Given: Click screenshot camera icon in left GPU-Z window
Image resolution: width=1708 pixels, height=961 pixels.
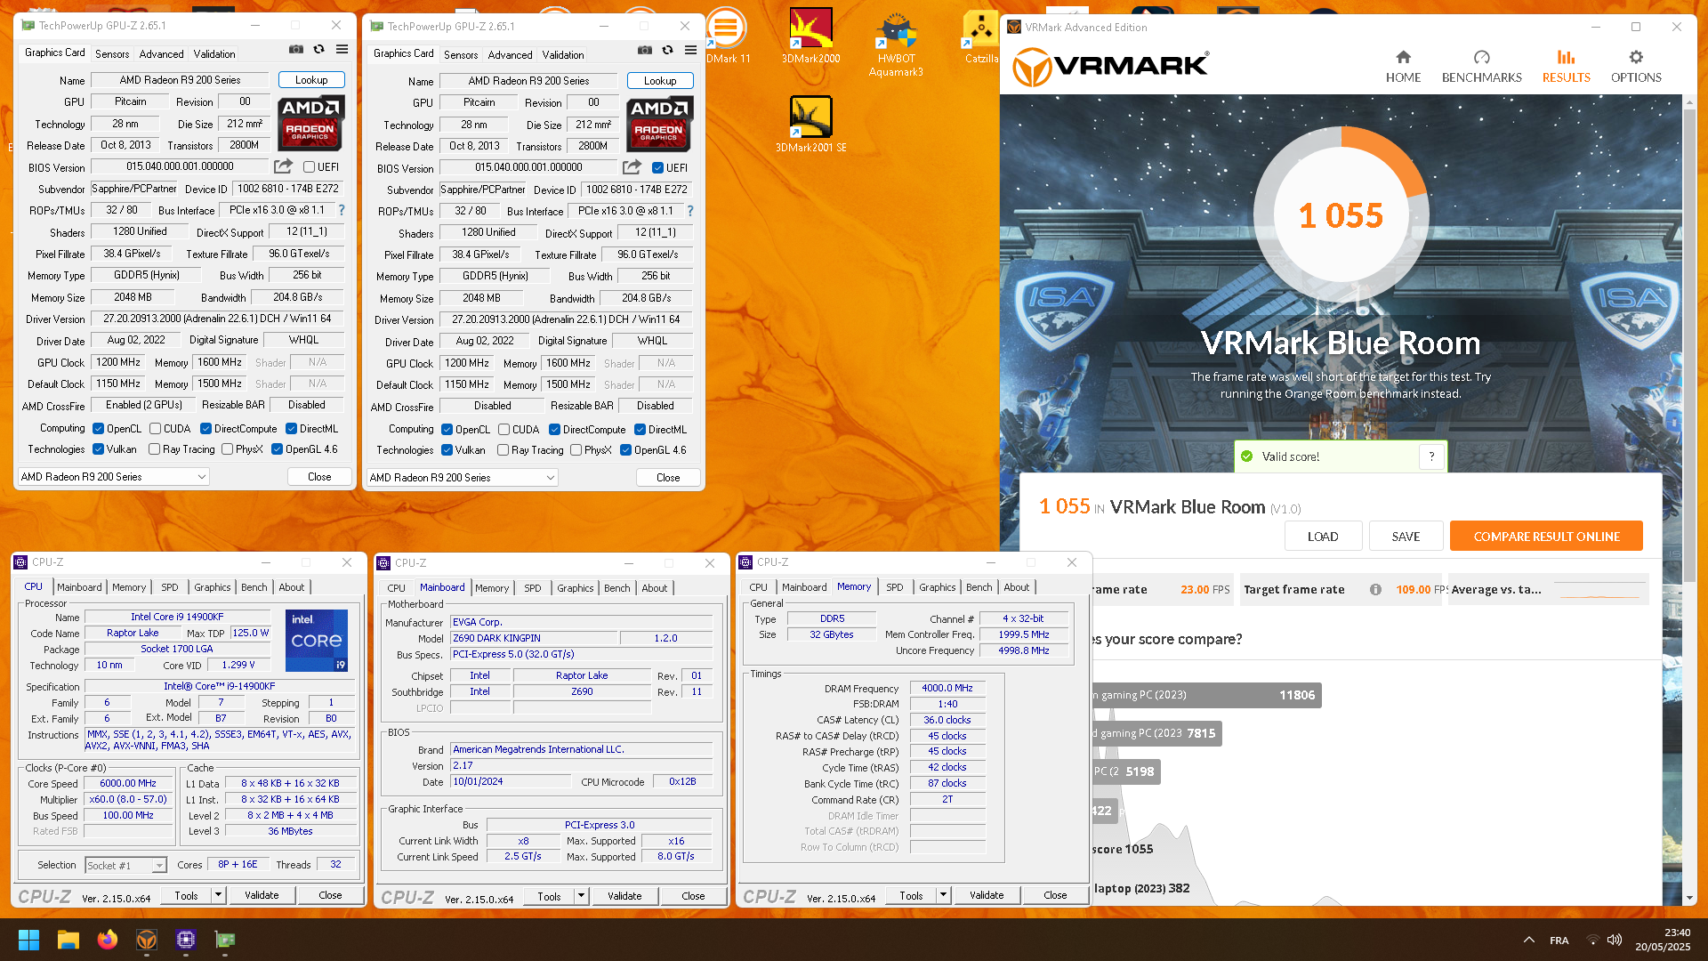Looking at the screenshot, I should pos(296,50).
